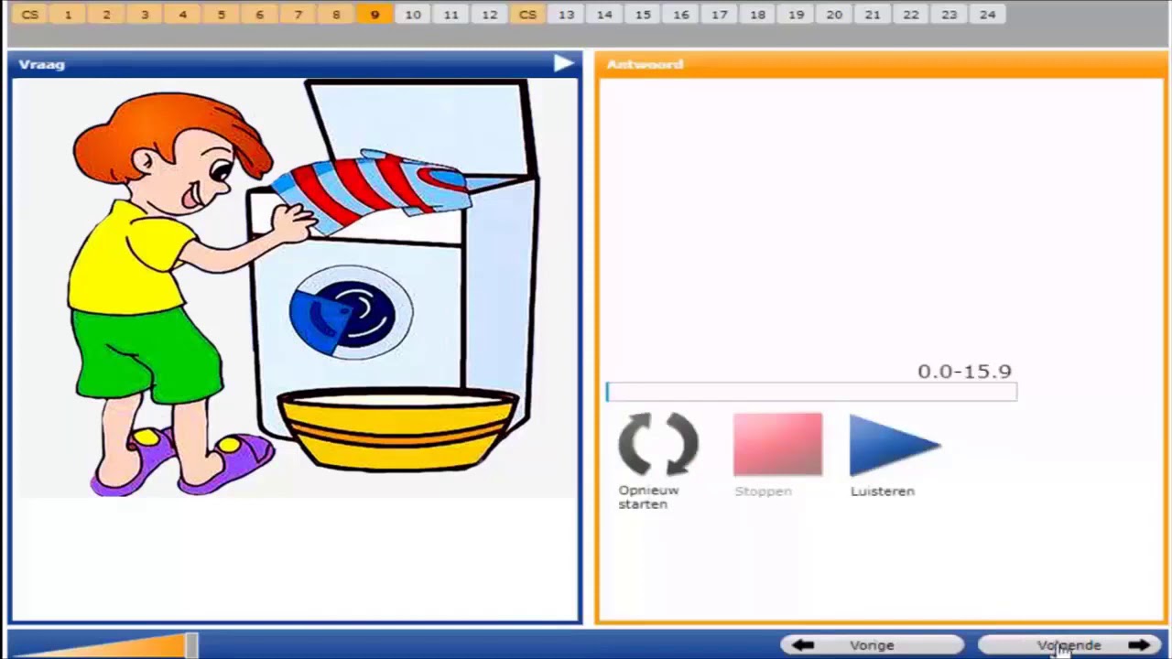Jump to question tab 21

873,15
